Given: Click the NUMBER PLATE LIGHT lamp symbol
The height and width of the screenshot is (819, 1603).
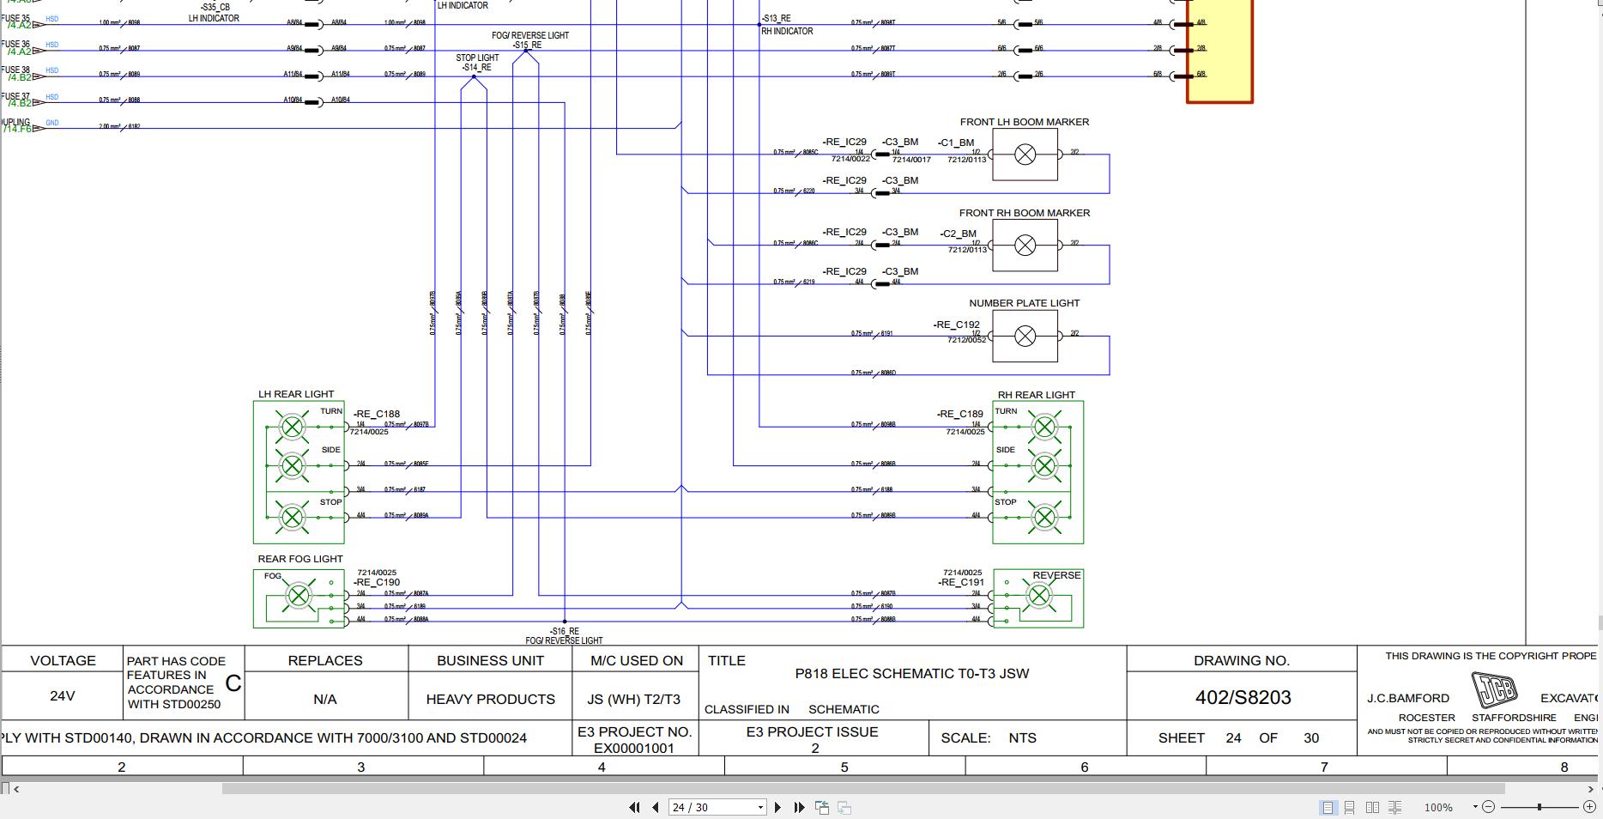Looking at the screenshot, I should point(1025,336).
